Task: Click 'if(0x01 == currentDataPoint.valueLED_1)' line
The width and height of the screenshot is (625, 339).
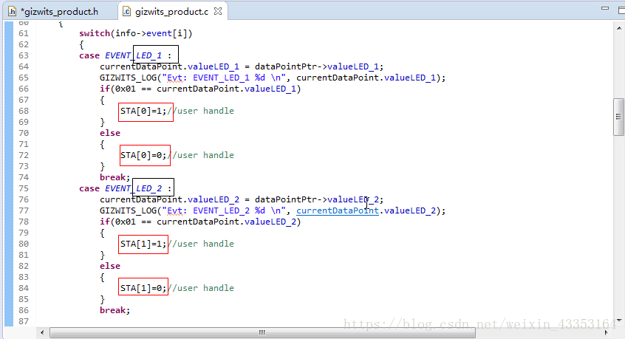Action: 200,89
